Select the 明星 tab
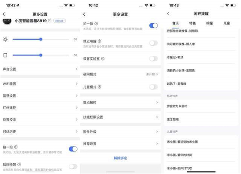Screen dimensions: 241x174 (209, 24)
